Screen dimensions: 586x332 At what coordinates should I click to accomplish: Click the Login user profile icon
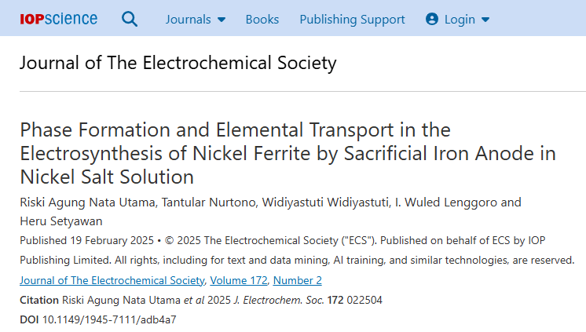[x=431, y=19]
